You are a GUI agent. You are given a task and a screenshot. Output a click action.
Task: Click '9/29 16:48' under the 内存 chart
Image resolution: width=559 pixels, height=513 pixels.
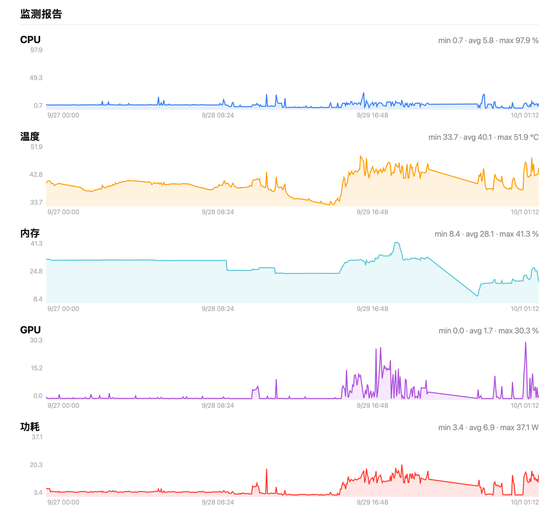point(372,309)
